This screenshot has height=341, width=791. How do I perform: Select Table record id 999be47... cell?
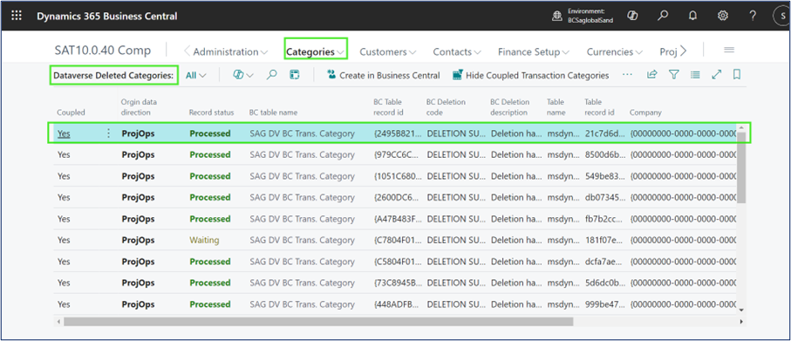coord(605,304)
